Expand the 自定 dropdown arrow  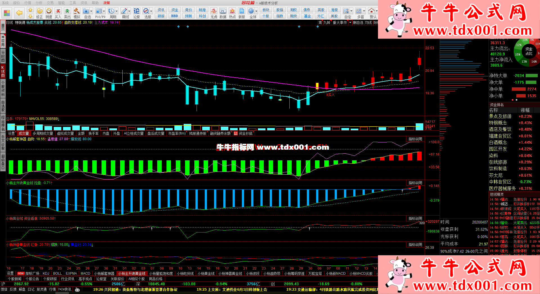(352, 11)
